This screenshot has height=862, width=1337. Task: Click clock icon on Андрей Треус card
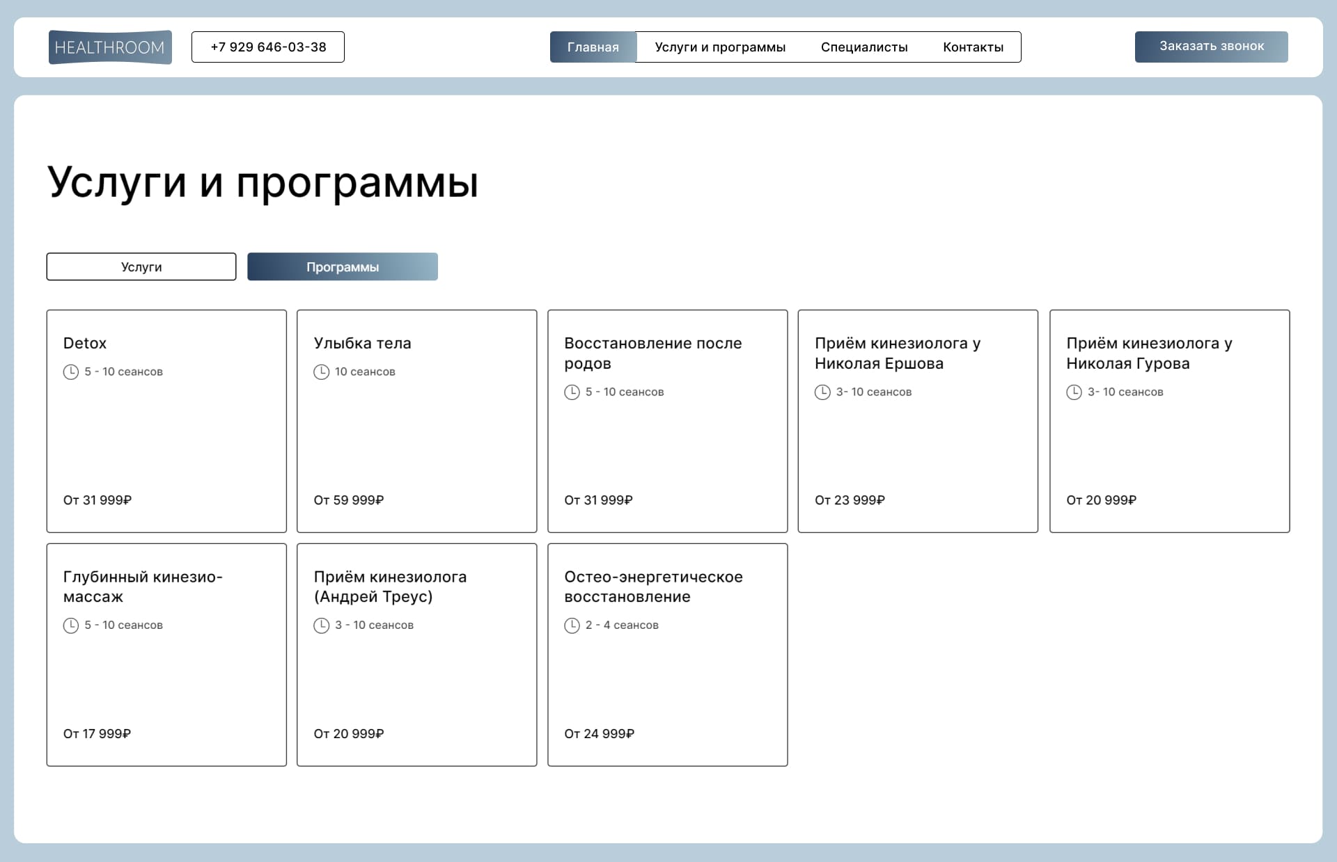pyautogui.click(x=321, y=625)
